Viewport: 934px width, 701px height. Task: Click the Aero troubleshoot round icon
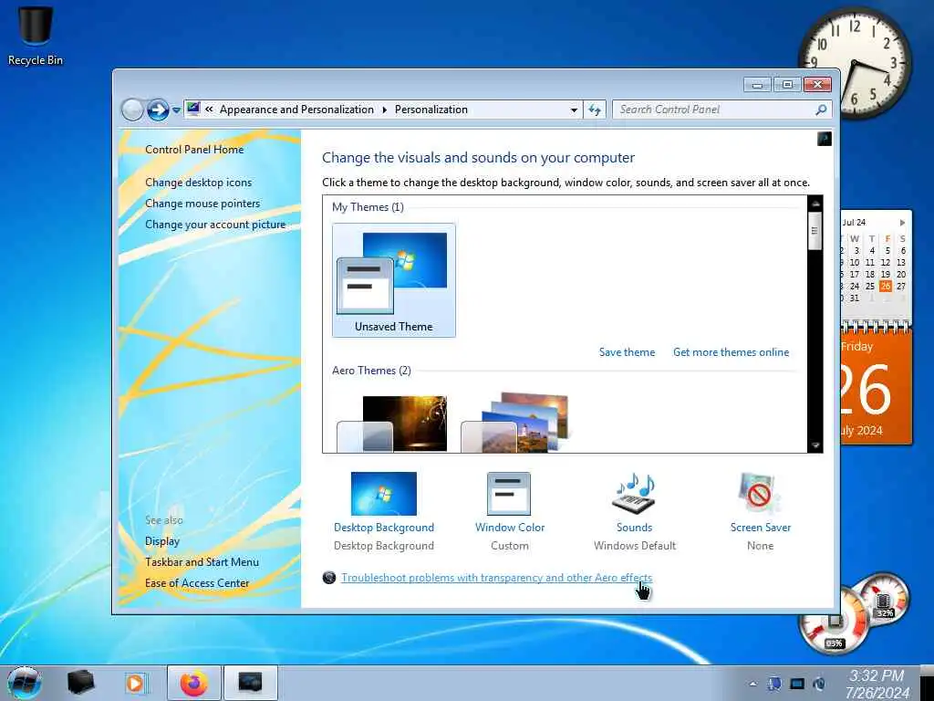pyautogui.click(x=328, y=578)
